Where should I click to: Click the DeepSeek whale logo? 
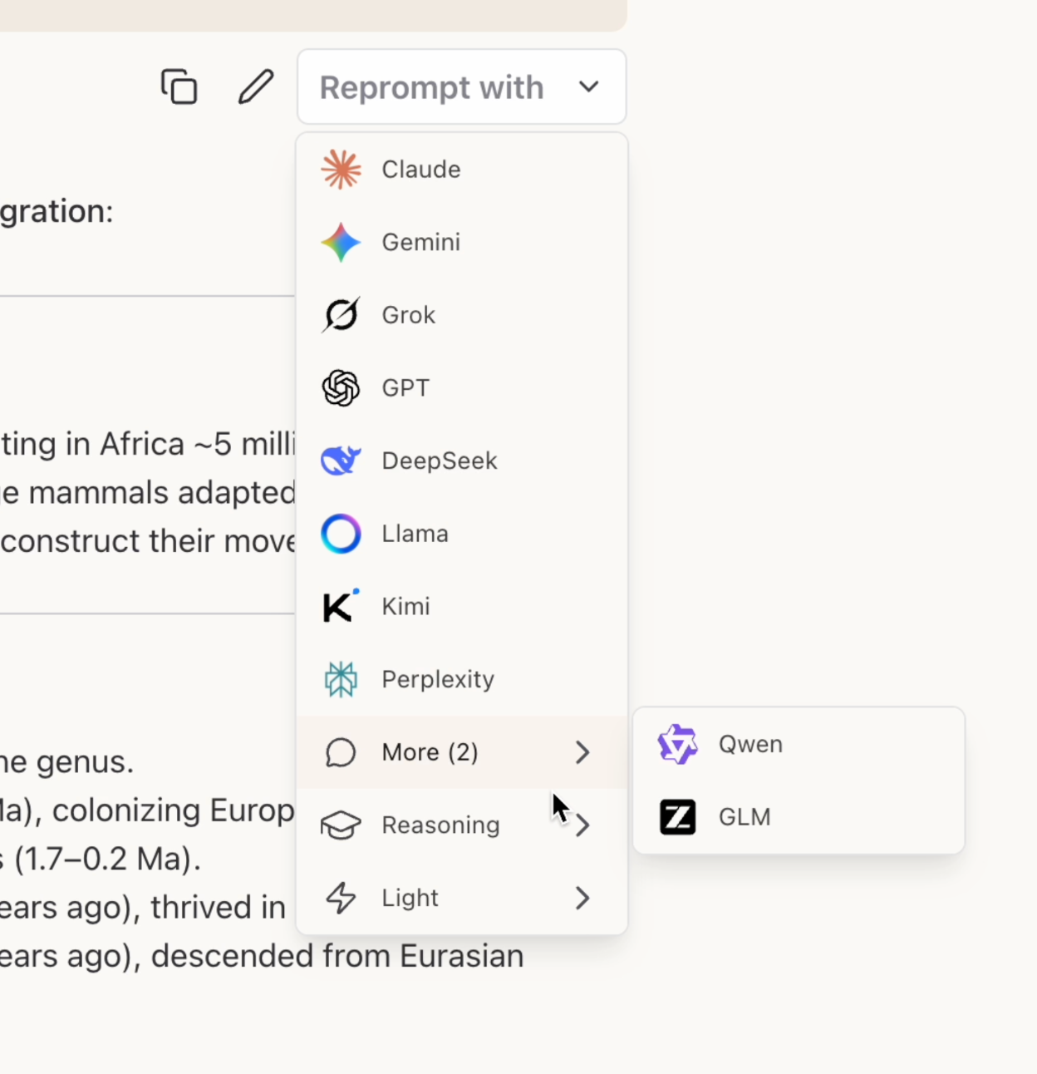point(341,461)
